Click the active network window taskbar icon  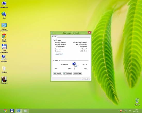click(19, 111)
